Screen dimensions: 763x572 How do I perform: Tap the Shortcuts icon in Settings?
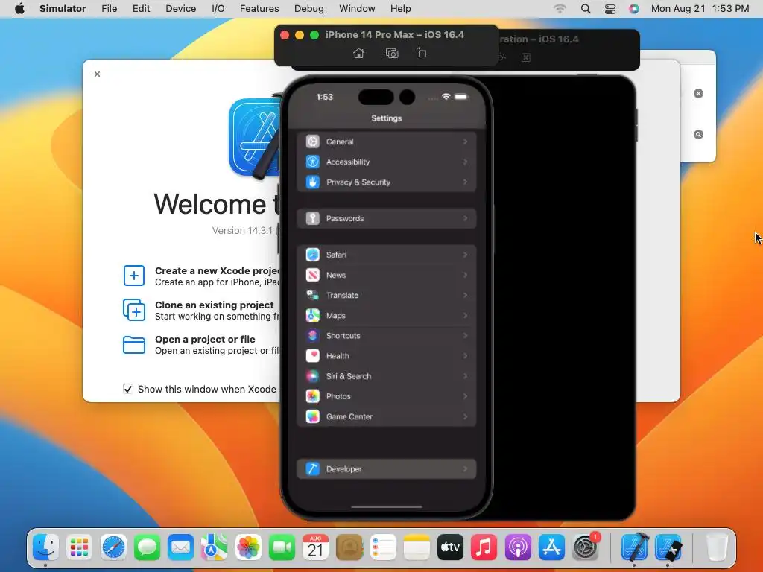[312, 336]
